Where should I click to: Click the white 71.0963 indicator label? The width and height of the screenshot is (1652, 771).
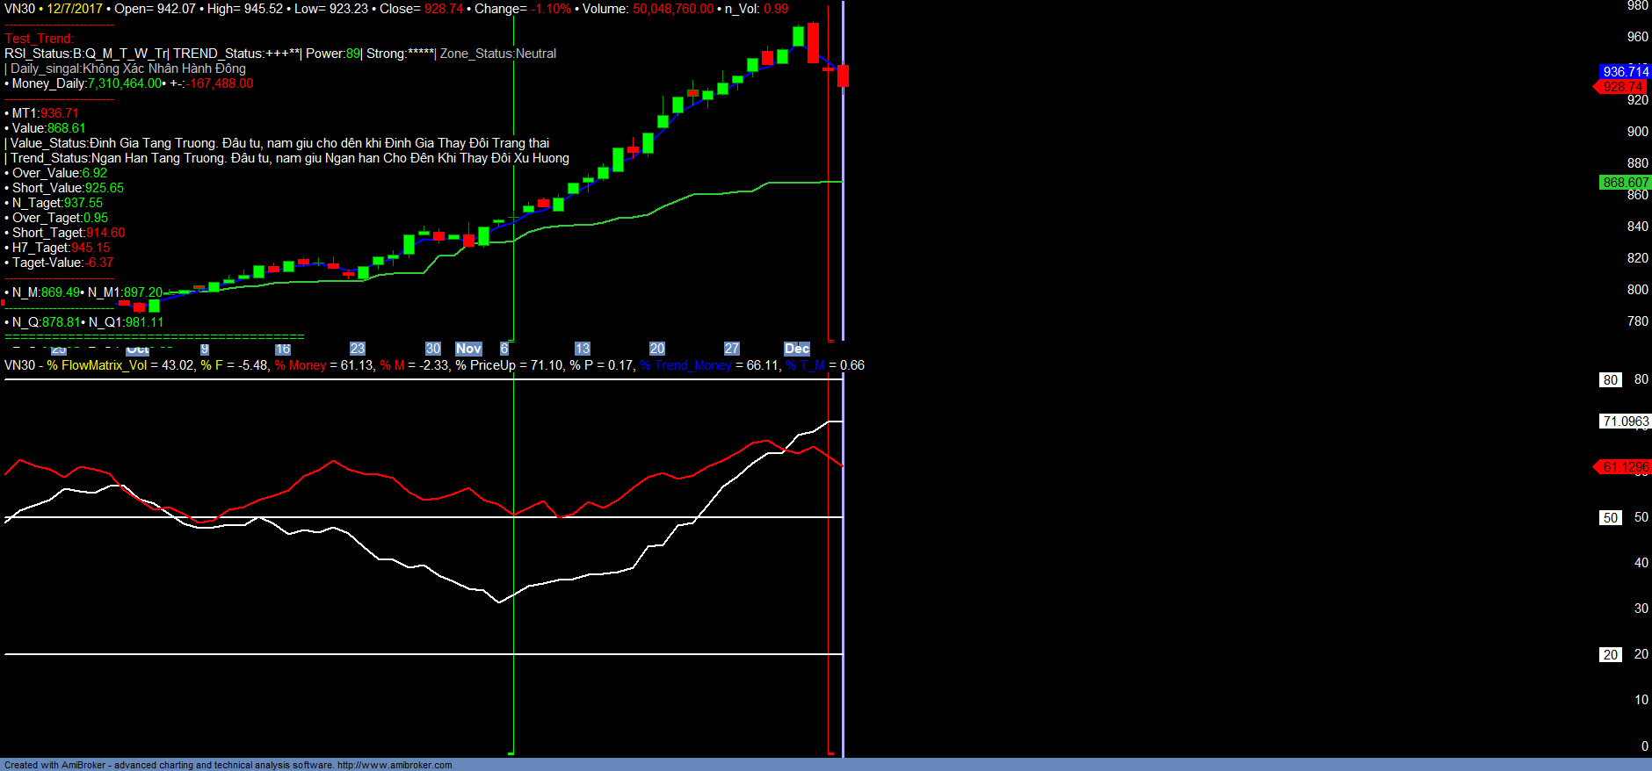1625,422
